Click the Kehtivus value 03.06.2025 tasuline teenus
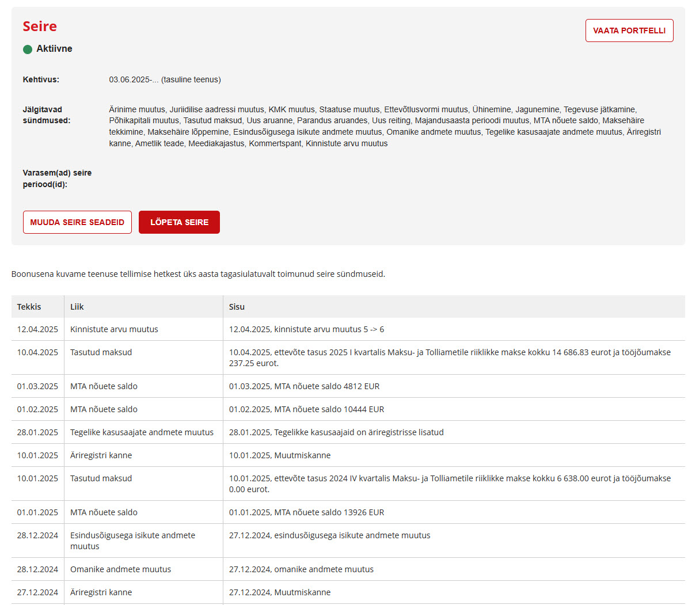 165,79
